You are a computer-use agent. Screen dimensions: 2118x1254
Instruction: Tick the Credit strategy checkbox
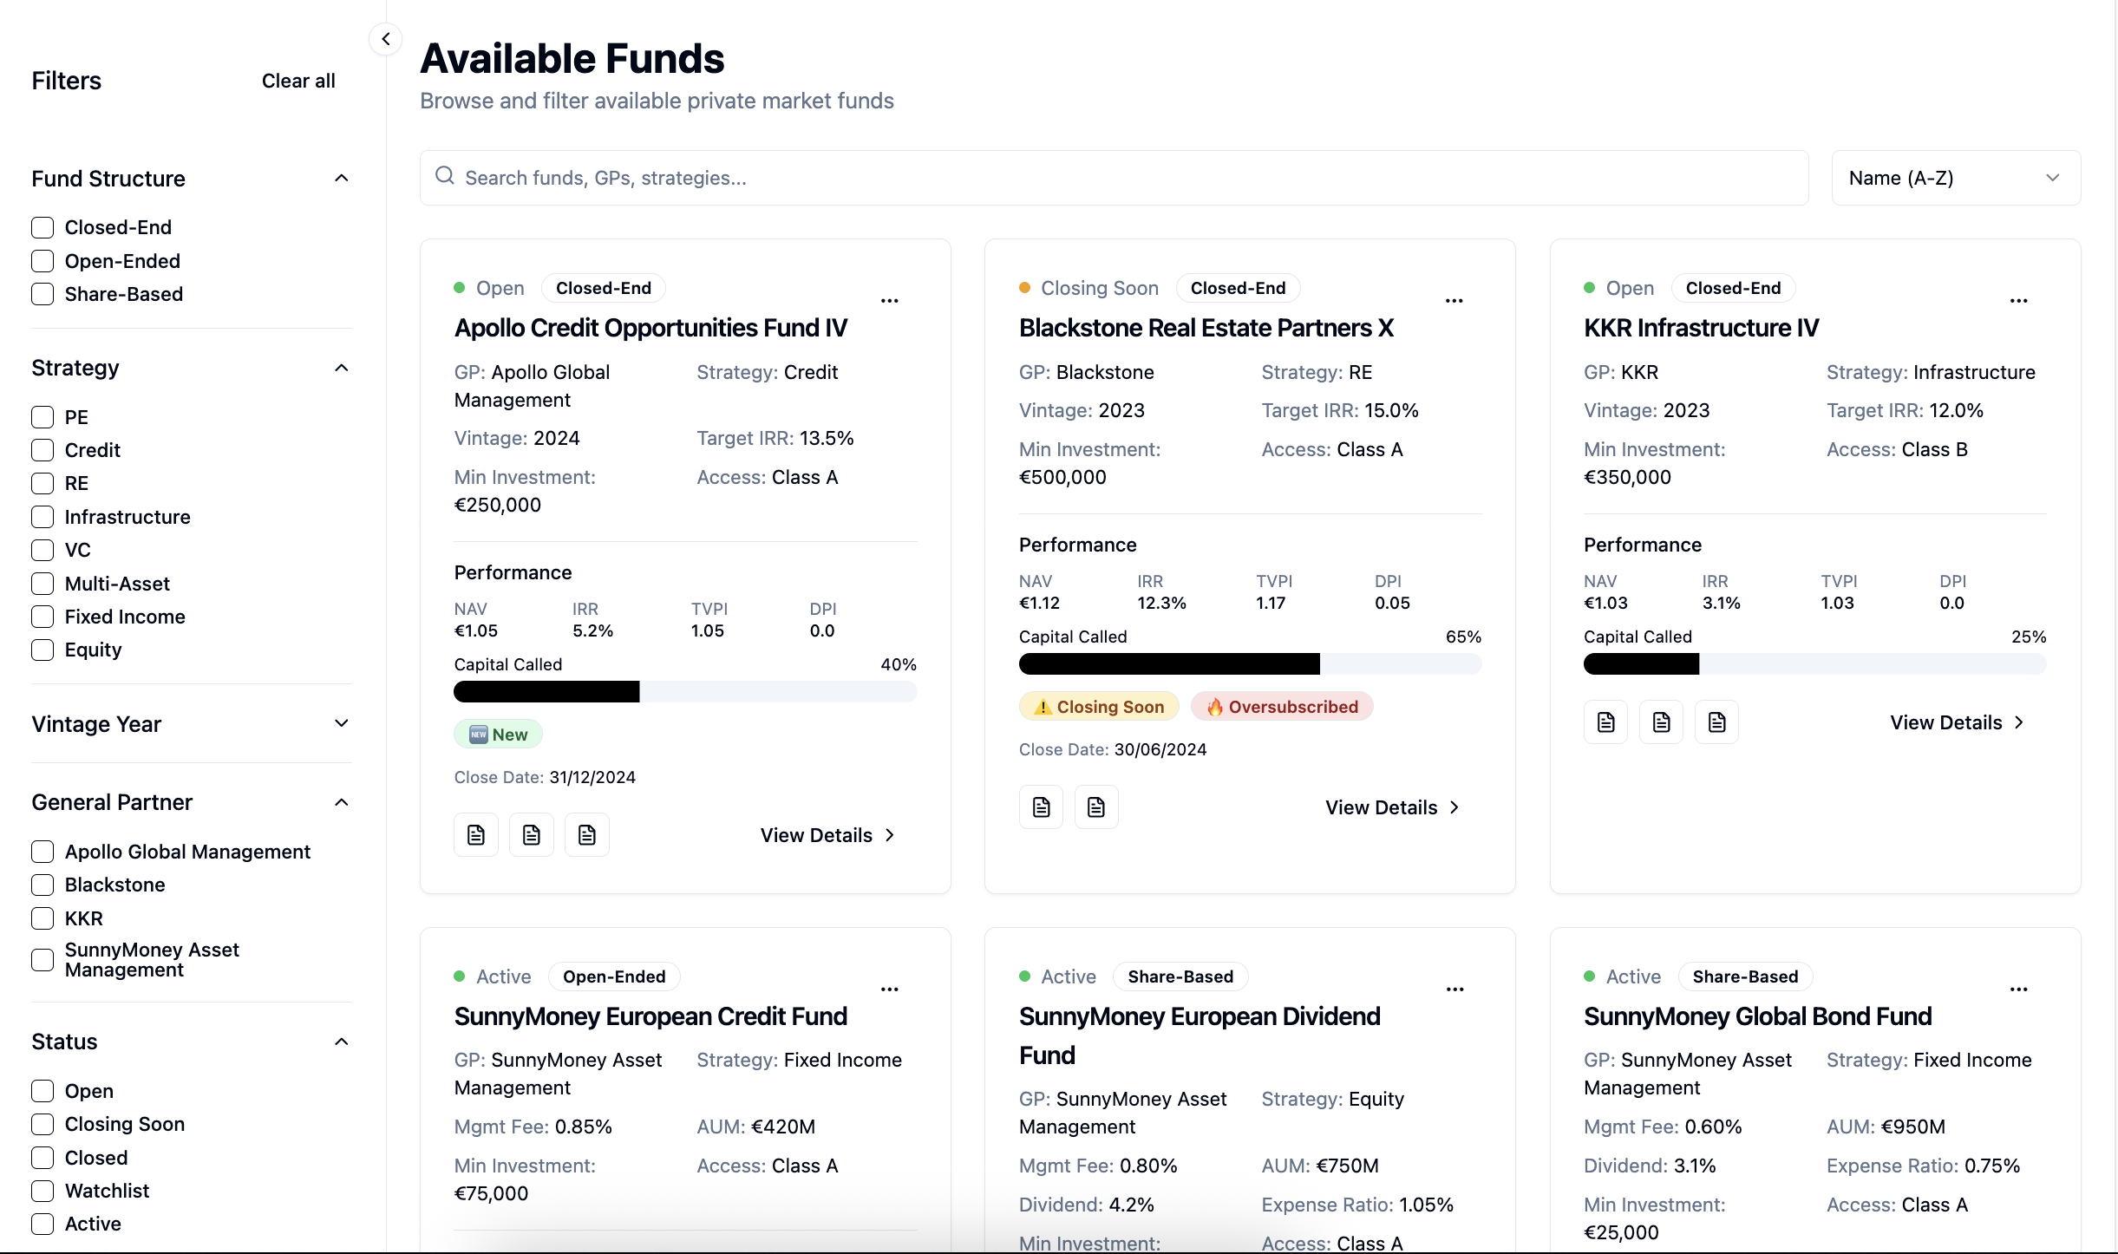point(42,450)
